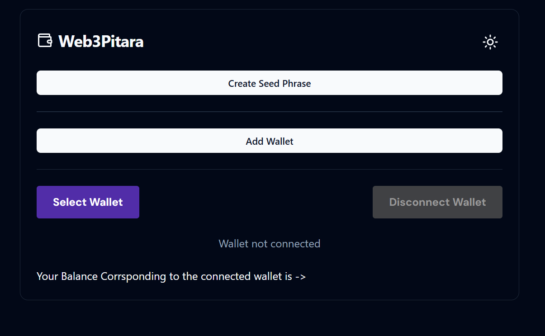Screen dimensions: 545x336
Task: Click the Web3Pitara wallet logo icon
Action: pyautogui.click(x=44, y=40)
